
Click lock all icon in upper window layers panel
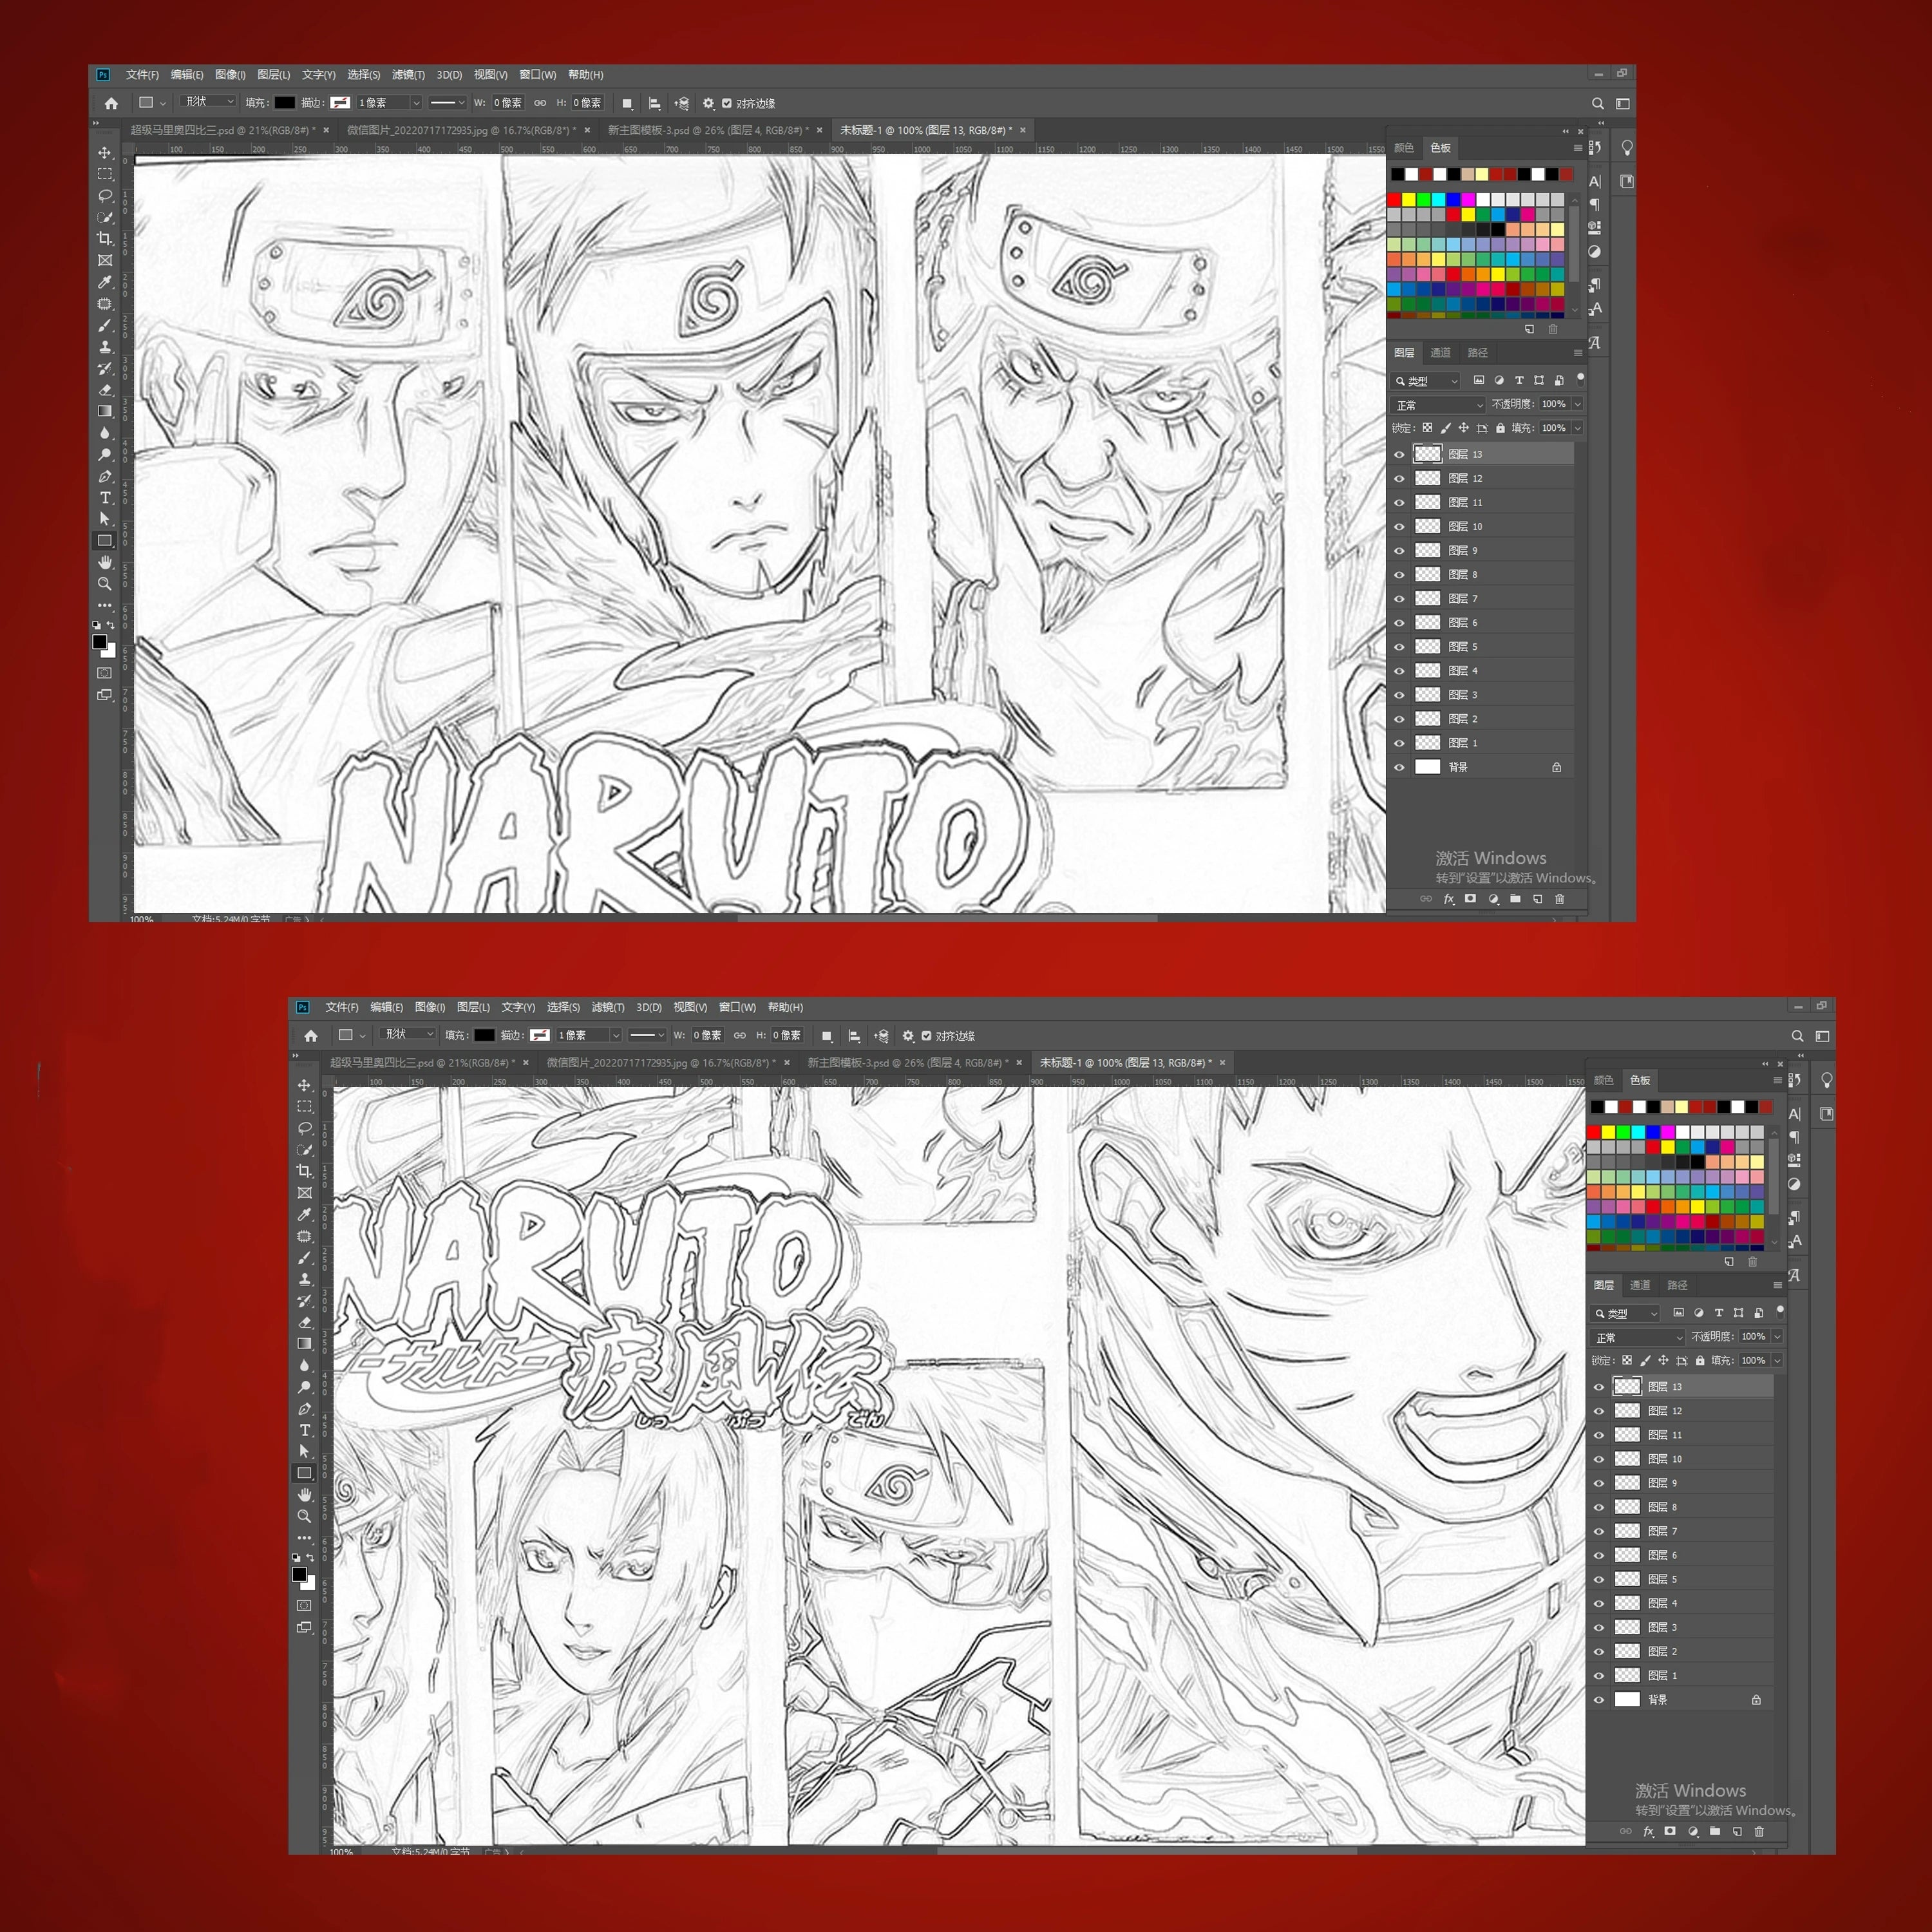click(x=1500, y=428)
